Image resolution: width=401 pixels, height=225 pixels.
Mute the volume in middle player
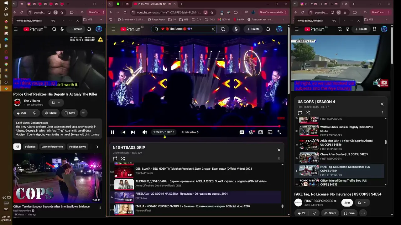pyautogui.click(x=144, y=132)
